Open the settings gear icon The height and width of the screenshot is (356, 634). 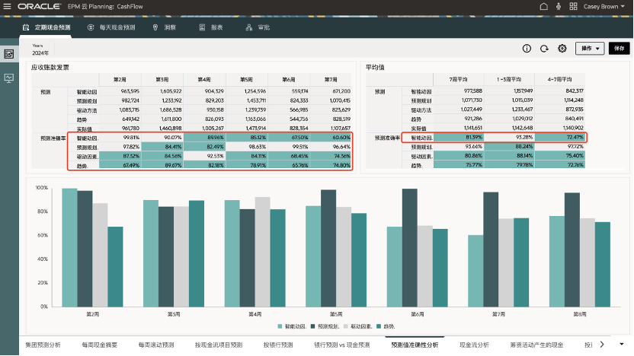tap(562, 48)
